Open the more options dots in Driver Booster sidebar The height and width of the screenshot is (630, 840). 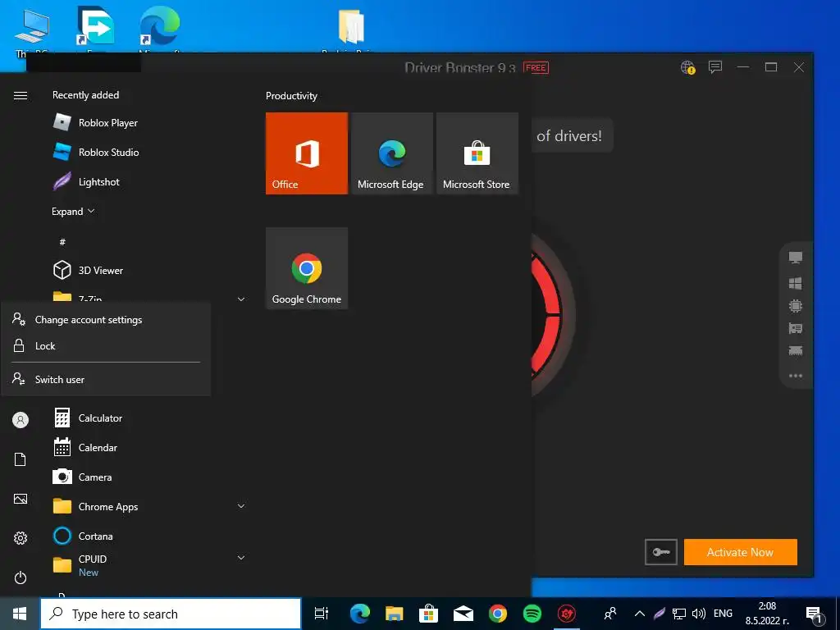point(796,376)
